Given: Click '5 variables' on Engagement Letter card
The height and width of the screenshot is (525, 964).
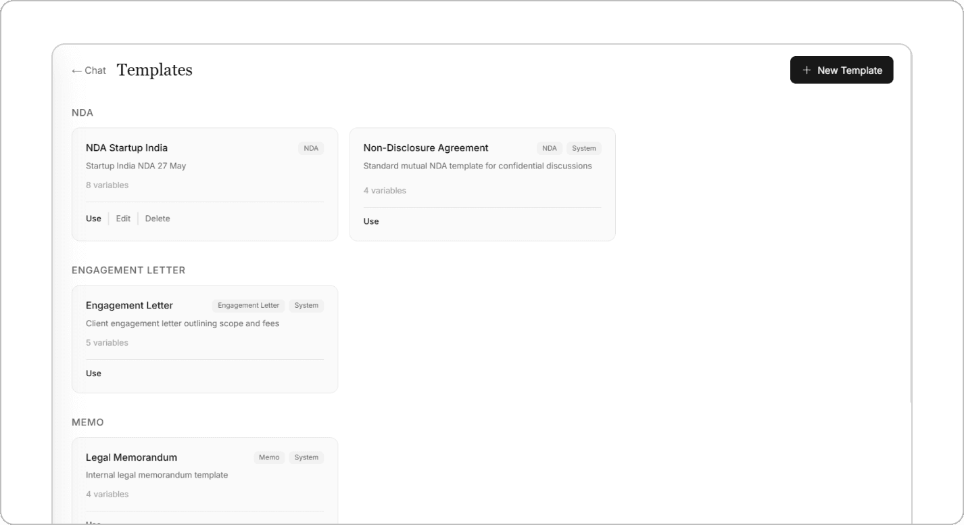Looking at the screenshot, I should (107, 343).
